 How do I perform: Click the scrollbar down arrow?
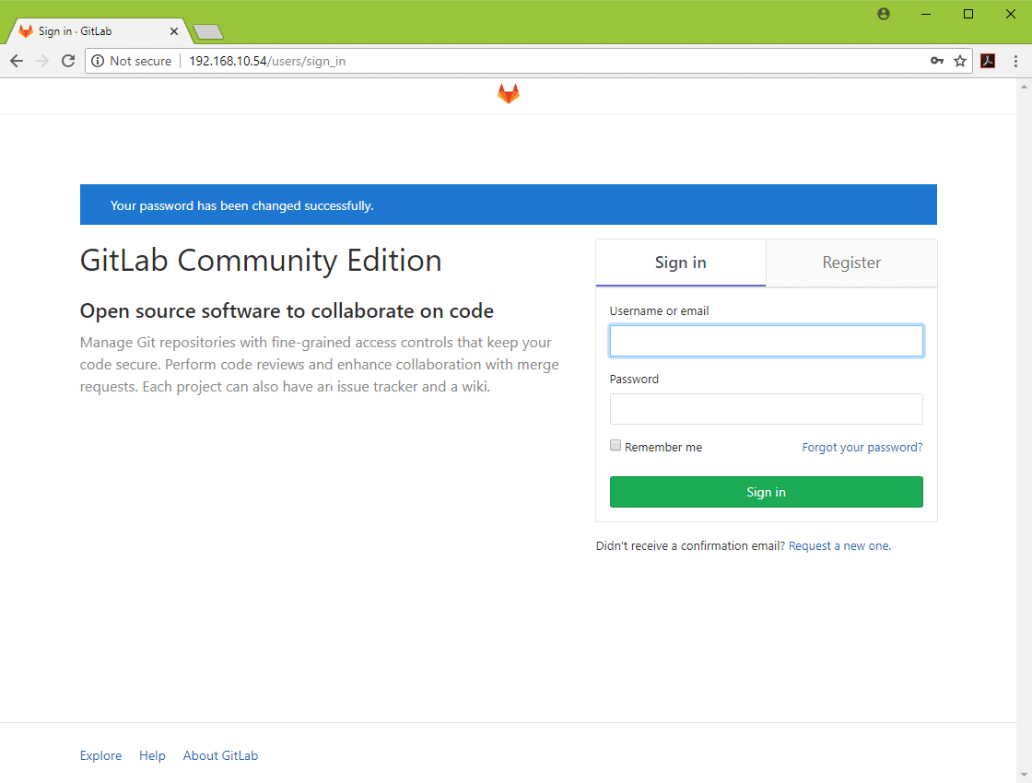pos(1024,775)
